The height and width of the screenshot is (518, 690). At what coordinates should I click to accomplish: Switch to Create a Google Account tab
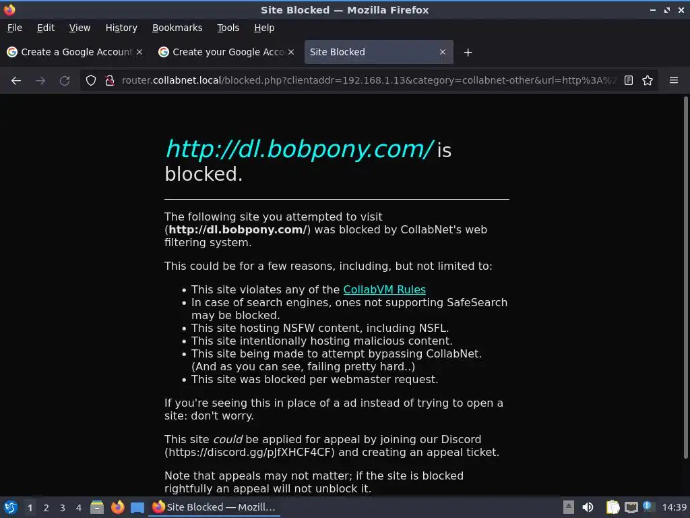(x=75, y=52)
